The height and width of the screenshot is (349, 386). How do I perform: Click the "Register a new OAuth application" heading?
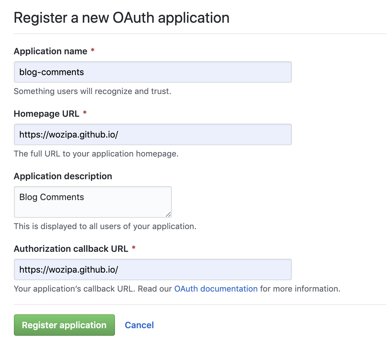coord(122,18)
